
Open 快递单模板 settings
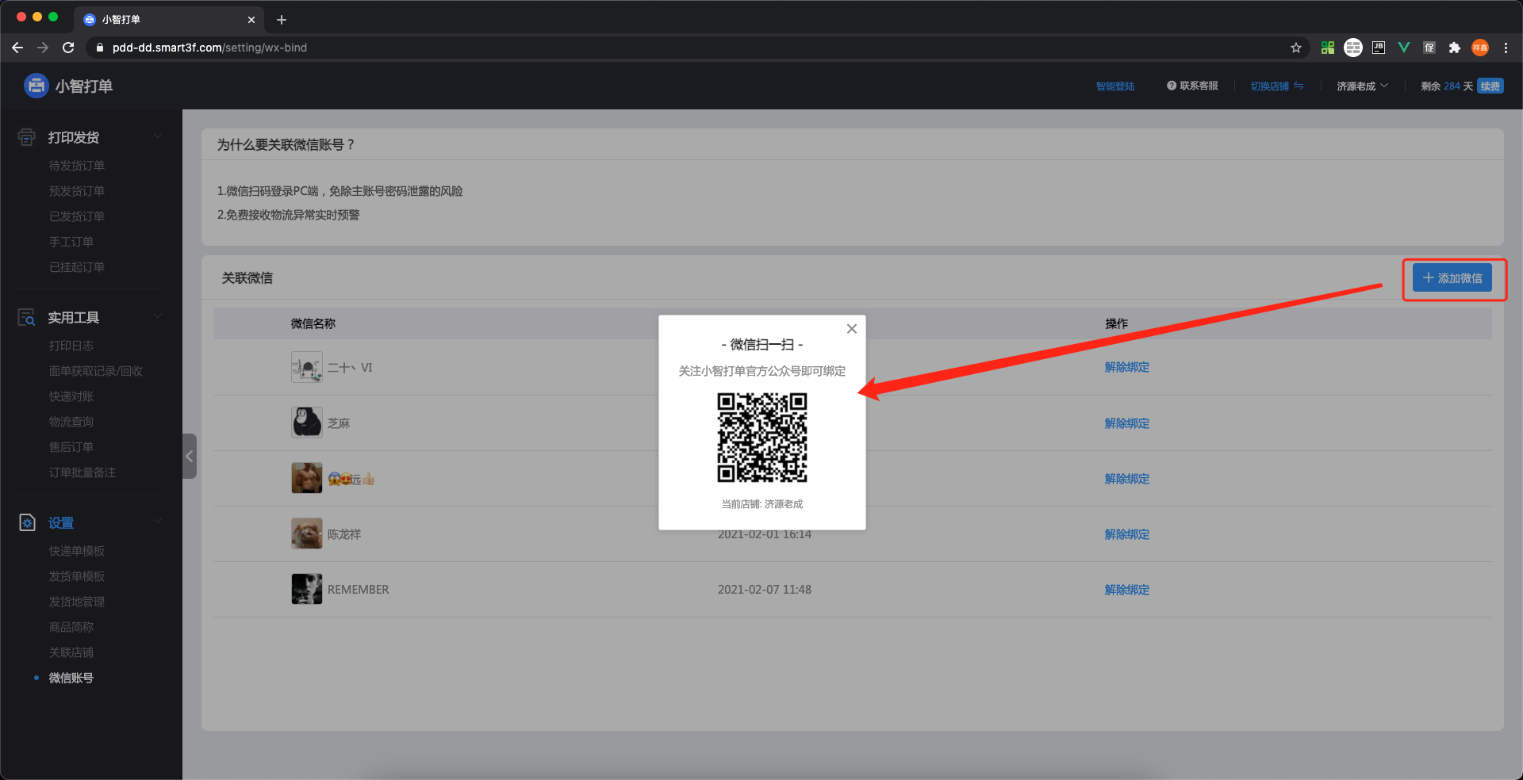pyautogui.click(x=77, y=551)
